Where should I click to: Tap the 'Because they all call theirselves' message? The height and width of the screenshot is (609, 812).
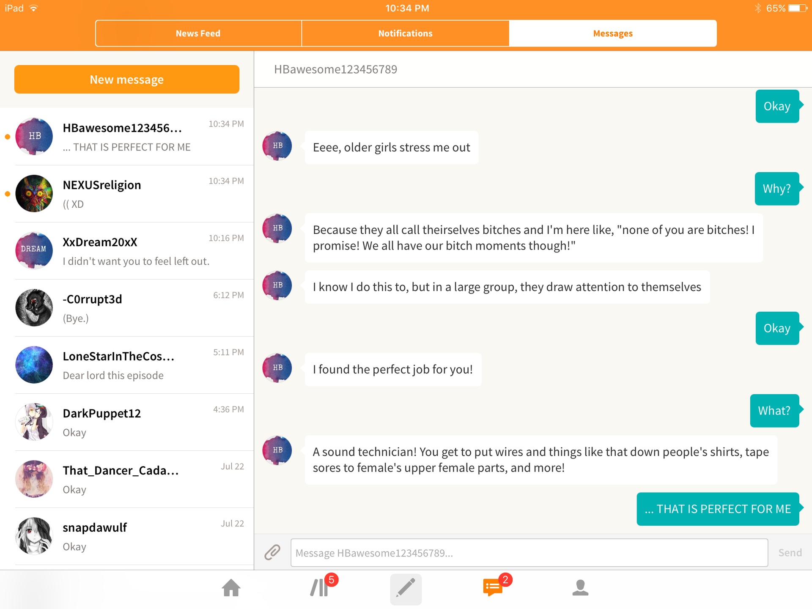click(534, 238)
